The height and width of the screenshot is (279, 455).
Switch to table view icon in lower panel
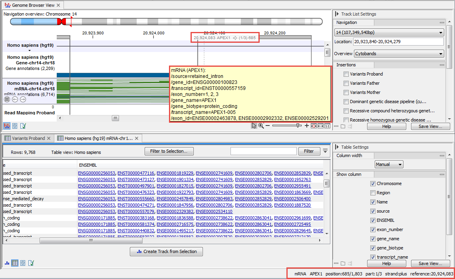coord(15,263)
